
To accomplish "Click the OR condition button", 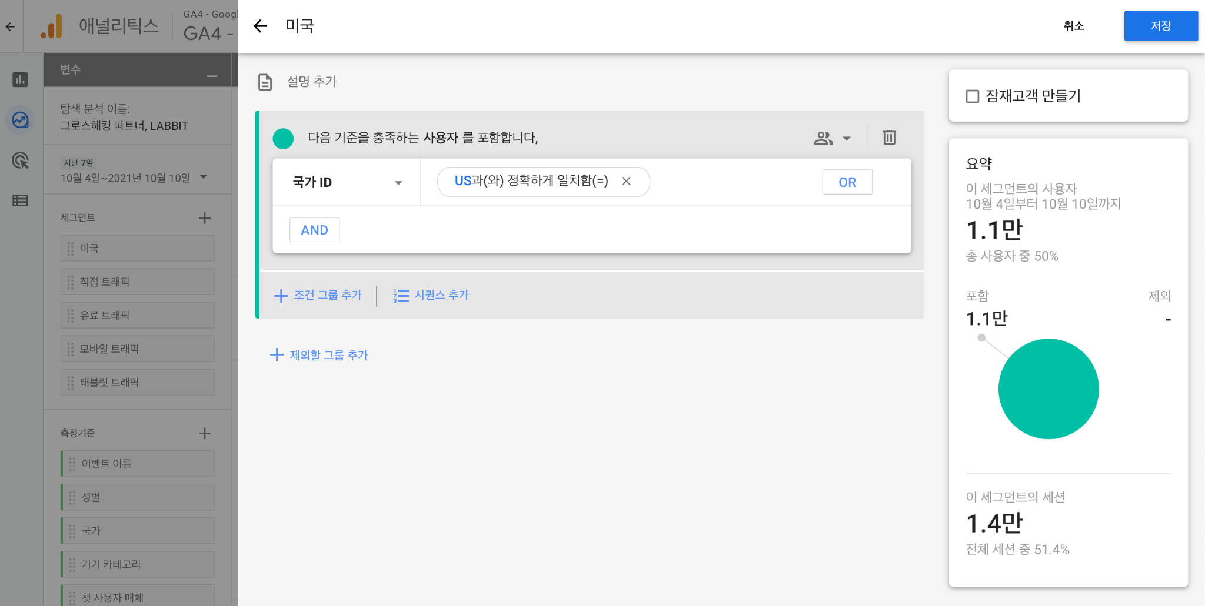I will click(847, 182).
